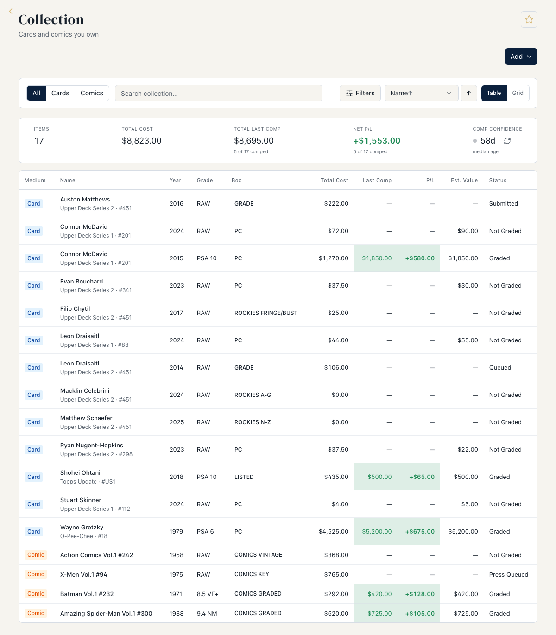The image size is (556, 635).
Task: Focus the Search collection field
Action: click(219, 93)
